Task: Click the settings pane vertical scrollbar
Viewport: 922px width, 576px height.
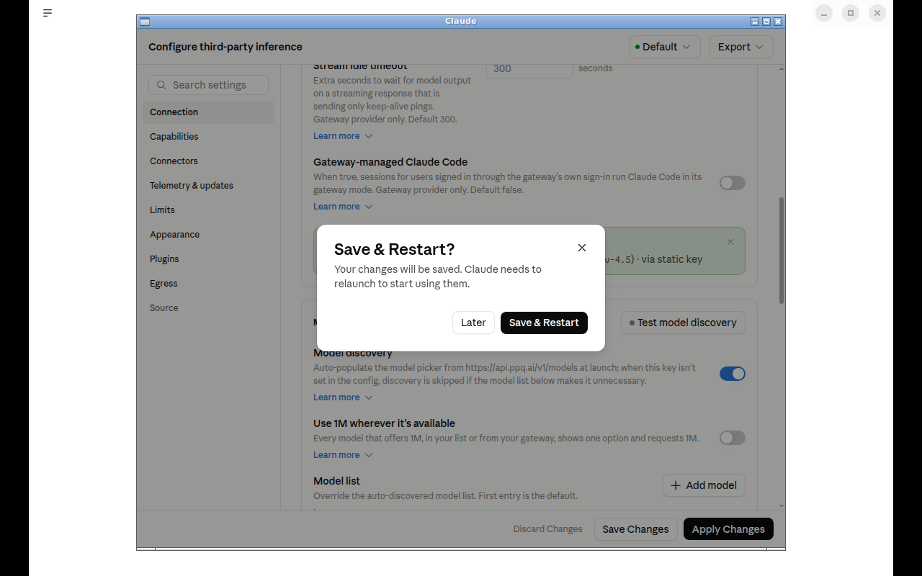Action: pyautogui.click(x=782, y=251)
